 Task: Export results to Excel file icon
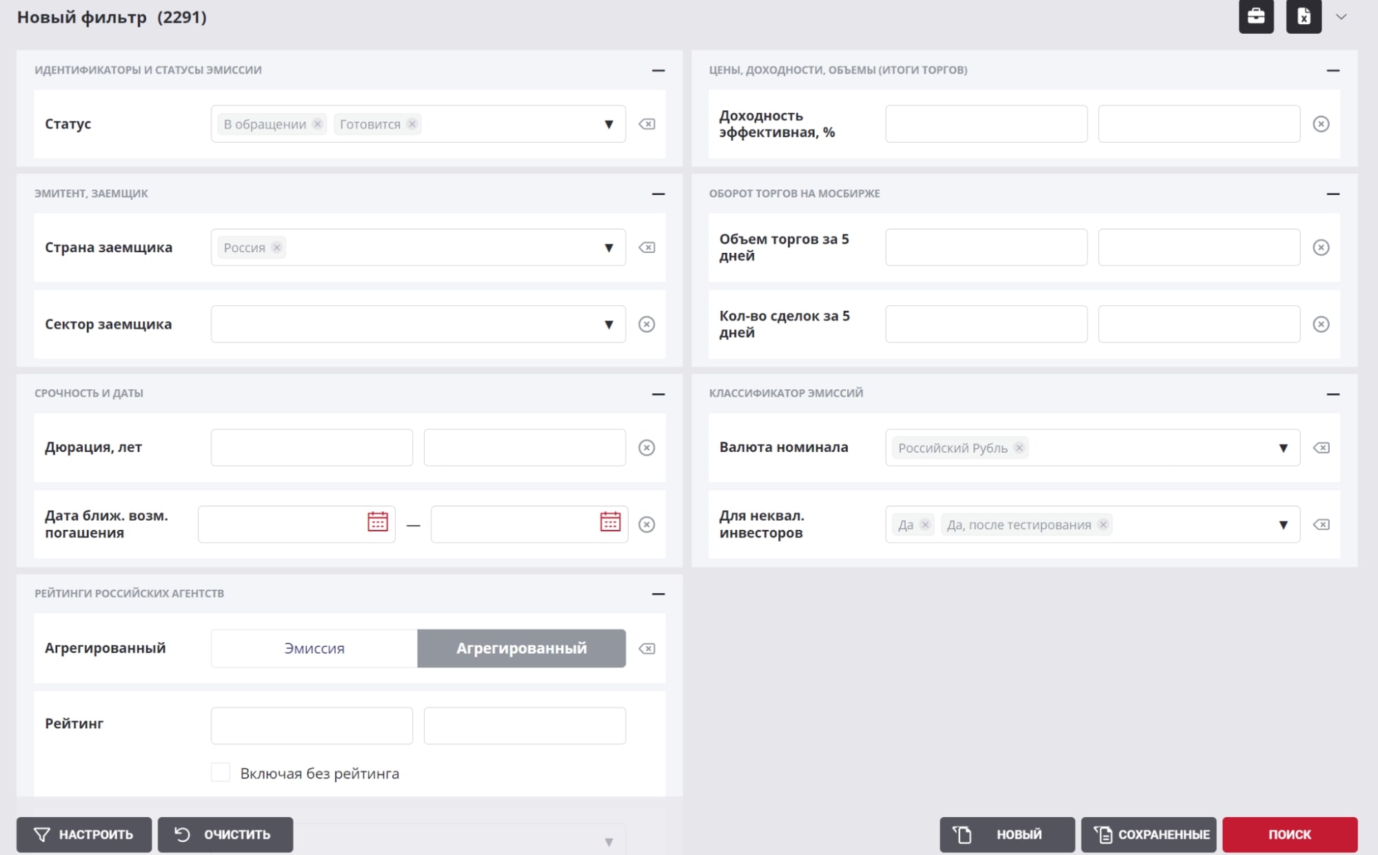pyautogui.click(x=1304, y=16)
